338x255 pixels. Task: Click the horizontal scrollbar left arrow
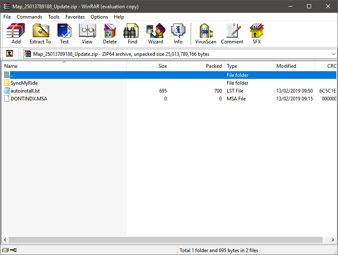[5, 240]
